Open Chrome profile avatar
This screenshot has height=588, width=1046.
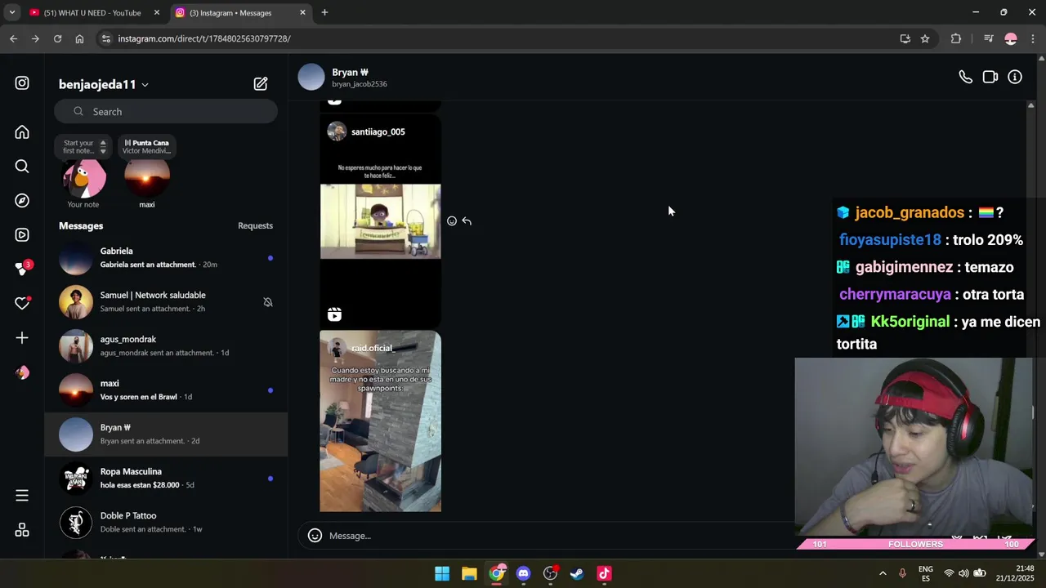tap(1011, 38)
